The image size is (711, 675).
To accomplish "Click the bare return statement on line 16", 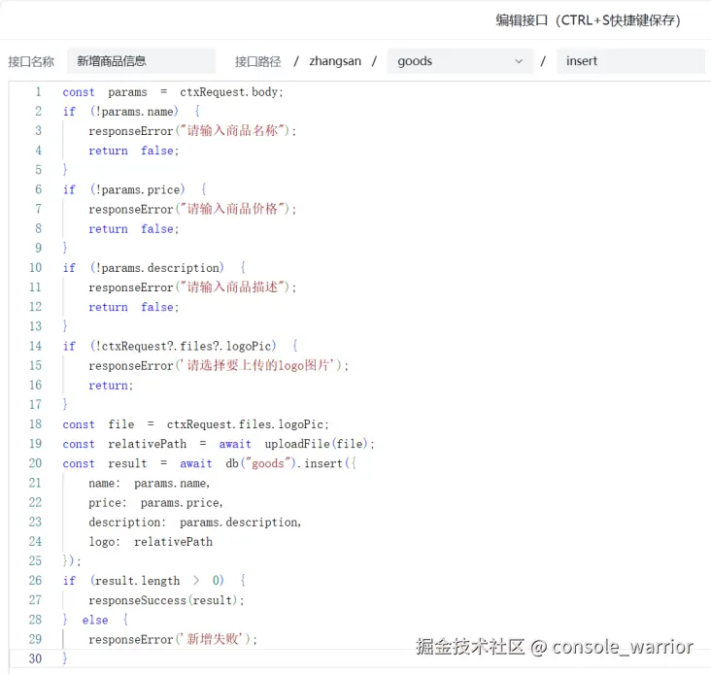I will point(111,386).
